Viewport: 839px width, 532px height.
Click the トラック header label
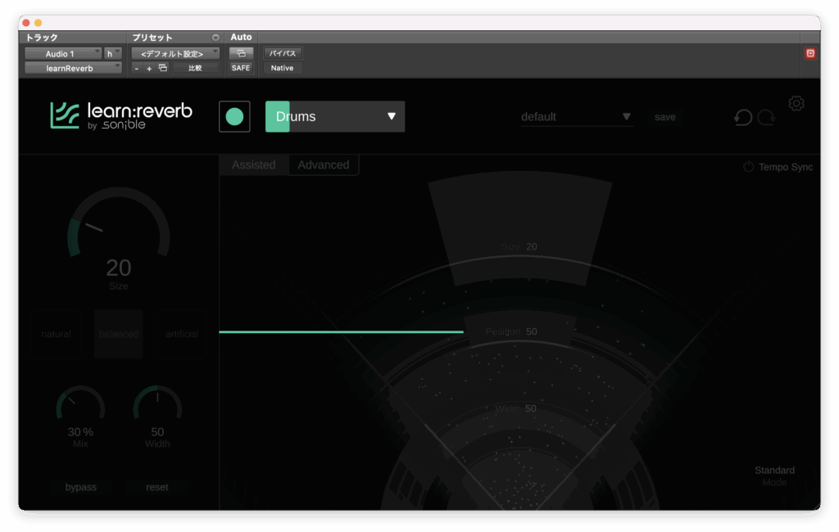(42, 38)
